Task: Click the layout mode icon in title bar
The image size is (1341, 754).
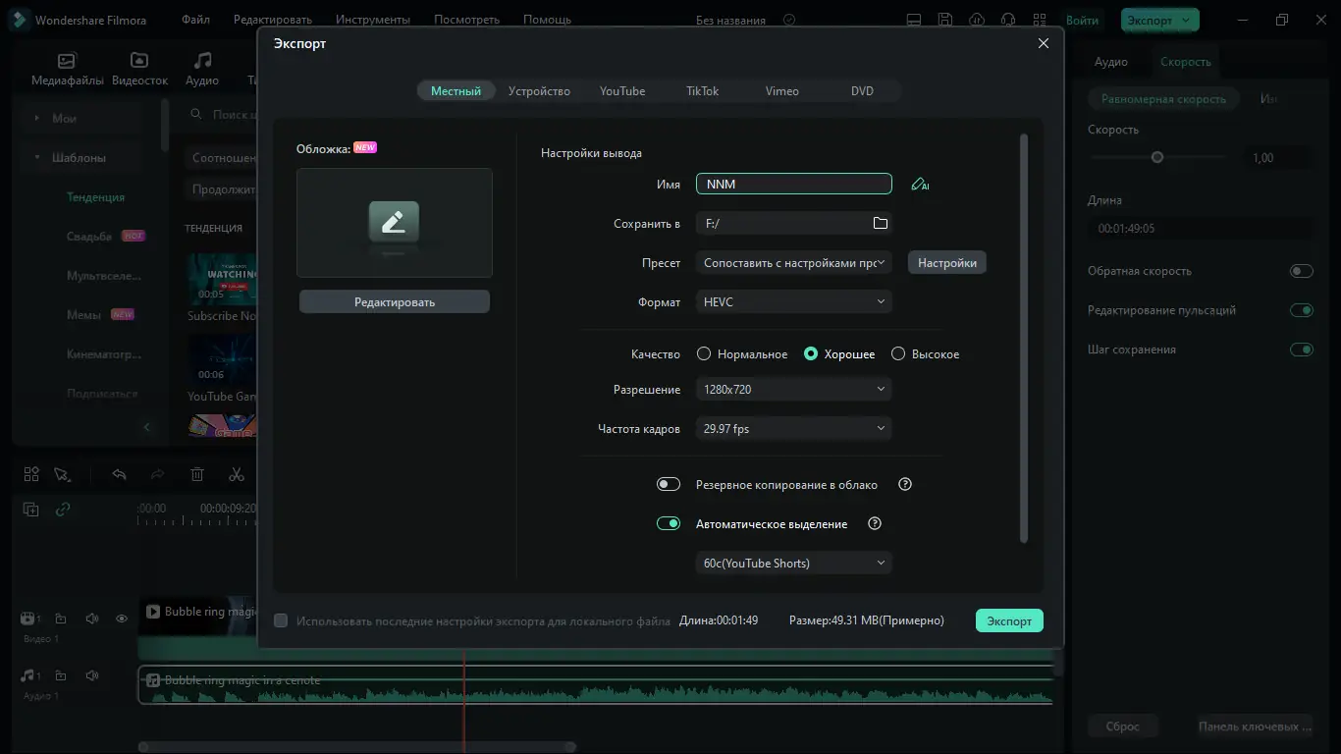Action: click(x=914, y=20)
